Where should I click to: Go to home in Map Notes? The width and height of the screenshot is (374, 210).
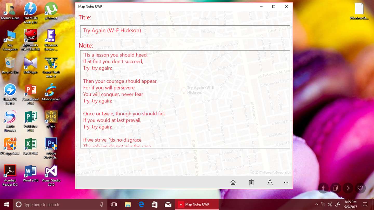(233, 183)
